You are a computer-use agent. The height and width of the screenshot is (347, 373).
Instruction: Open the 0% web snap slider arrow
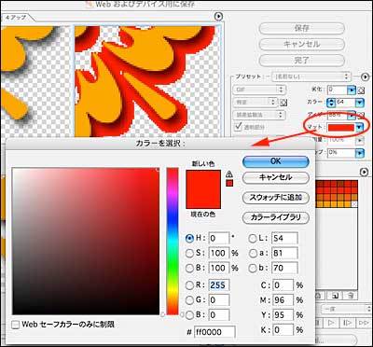[x=360, y=153]
